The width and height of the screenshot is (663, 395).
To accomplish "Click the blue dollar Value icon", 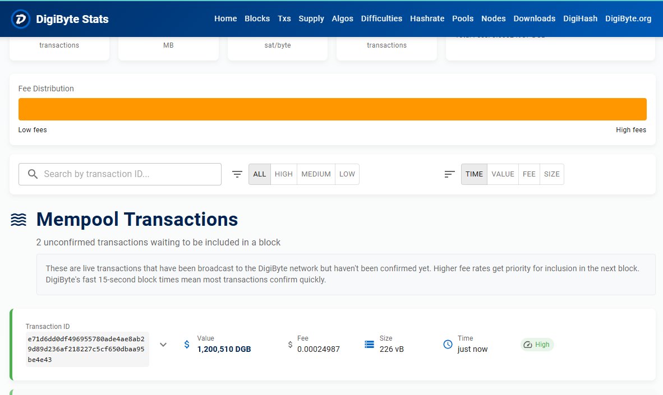I will coord(187,345).
